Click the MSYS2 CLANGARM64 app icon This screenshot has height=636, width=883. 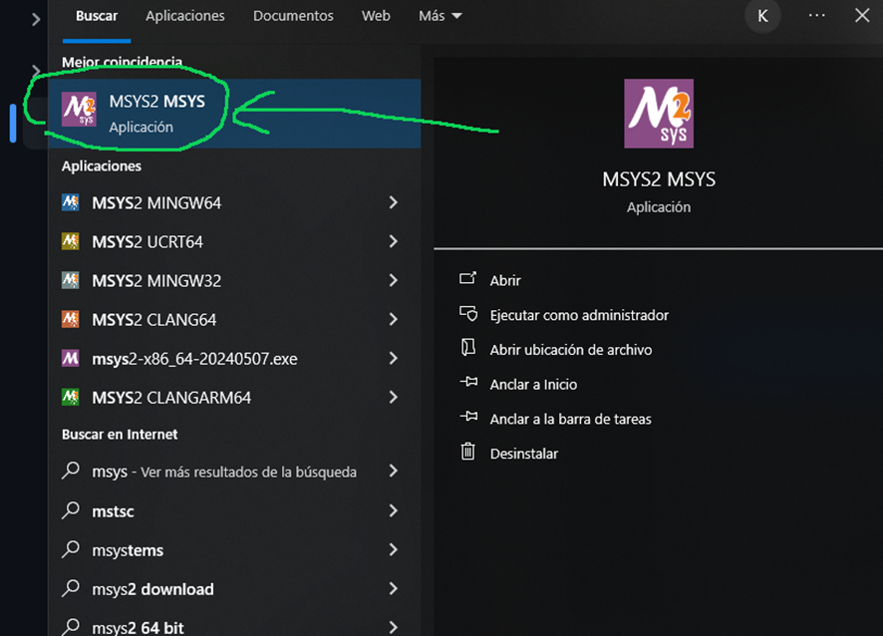[71, 397]
